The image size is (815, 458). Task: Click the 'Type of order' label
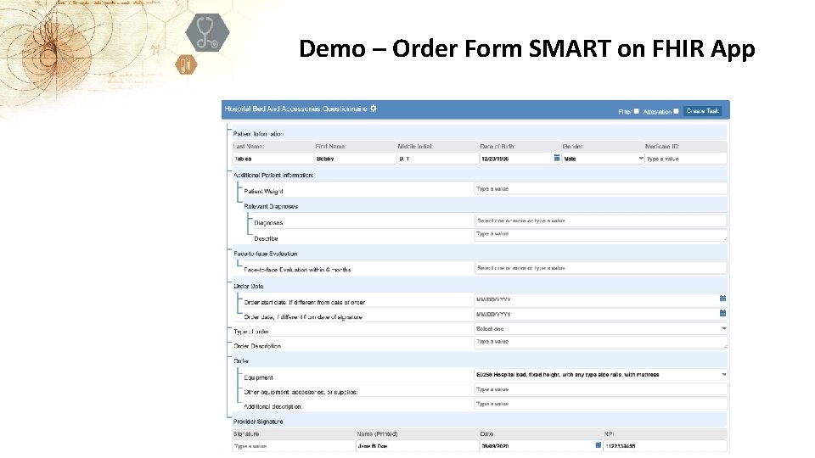(x=251, y=332)
